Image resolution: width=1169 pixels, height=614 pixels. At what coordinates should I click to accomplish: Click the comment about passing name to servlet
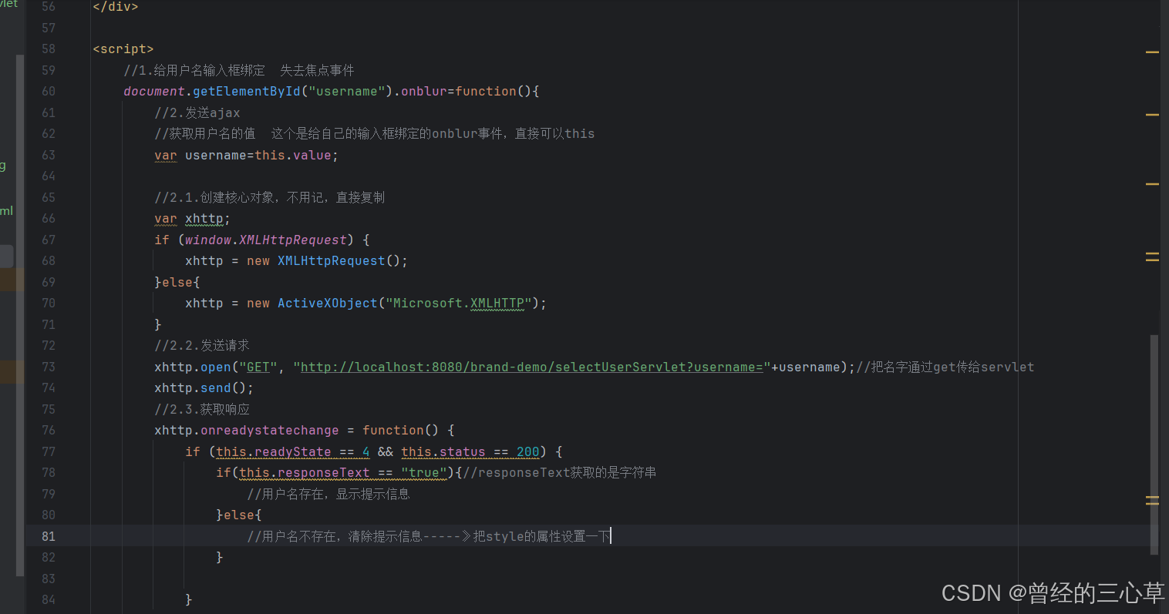pos(945,367)
